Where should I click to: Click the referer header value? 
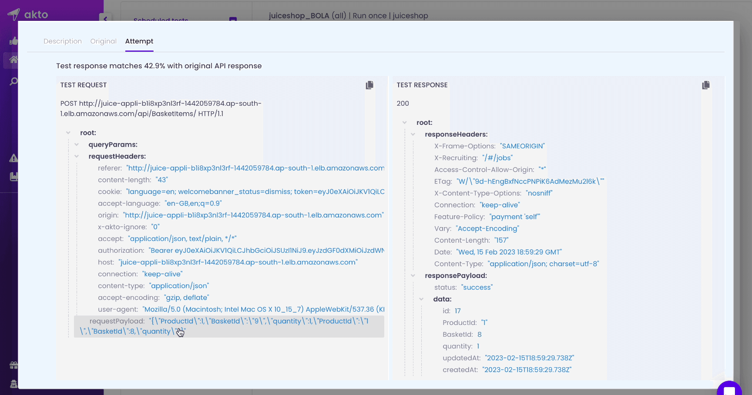[x=255, y=168]
